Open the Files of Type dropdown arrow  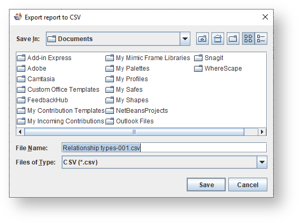[x=262, y=162]
